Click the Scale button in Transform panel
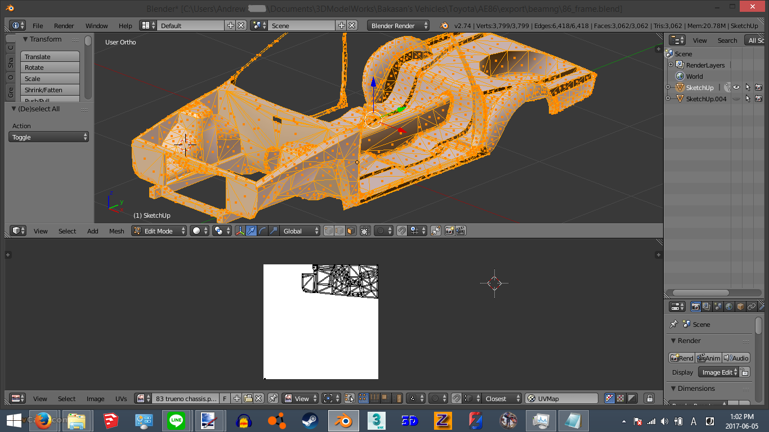Screen dimensions: 769x432 (x=50, y=79)
